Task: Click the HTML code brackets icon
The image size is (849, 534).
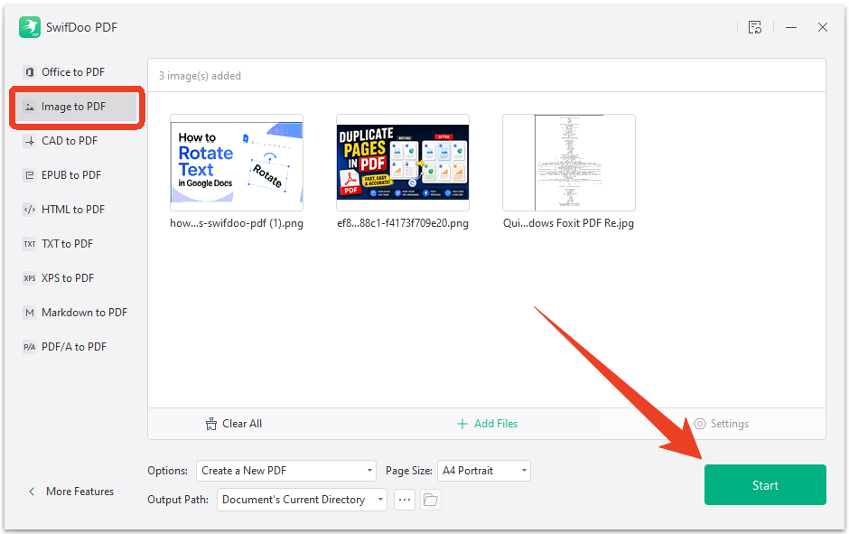Action: 30,210
